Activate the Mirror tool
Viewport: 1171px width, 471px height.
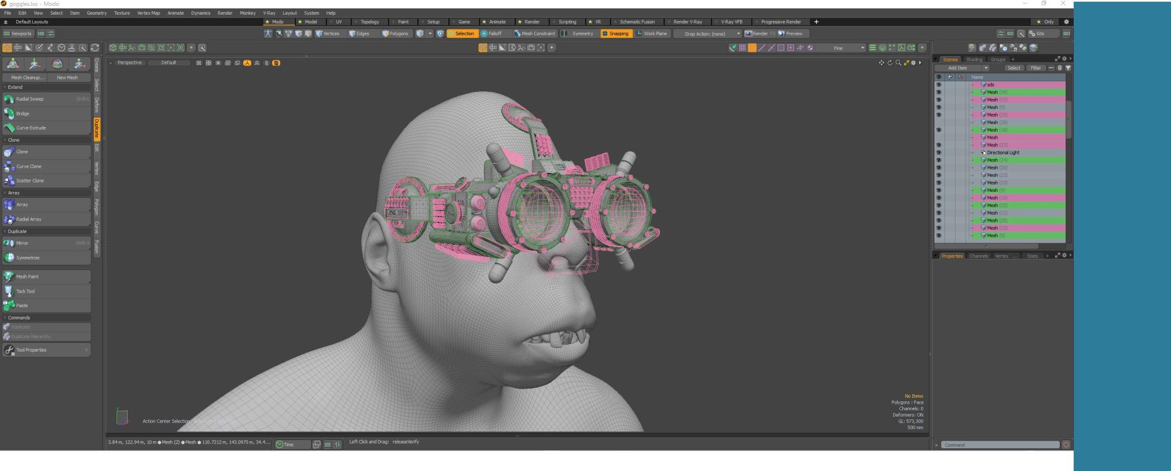click(46, 243)
